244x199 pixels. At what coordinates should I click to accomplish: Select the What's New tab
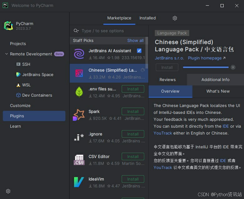[x=218, y=91]
